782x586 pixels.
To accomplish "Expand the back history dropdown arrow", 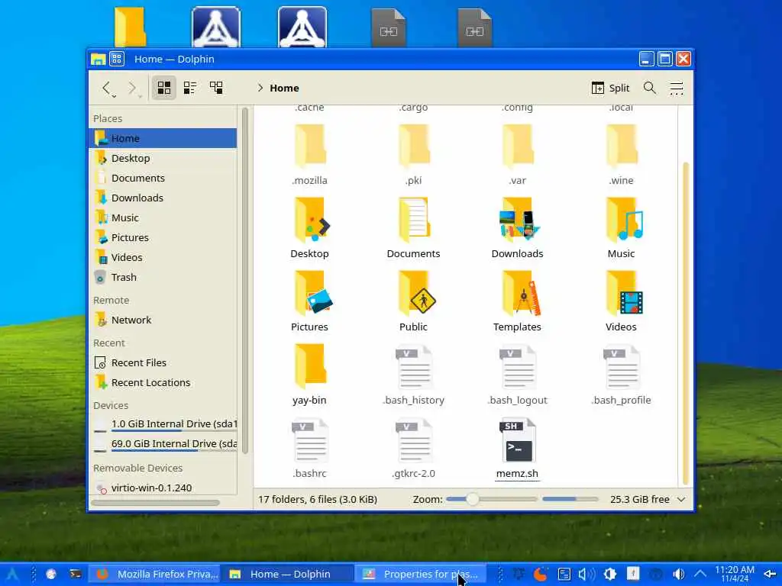I will (115, 95).
